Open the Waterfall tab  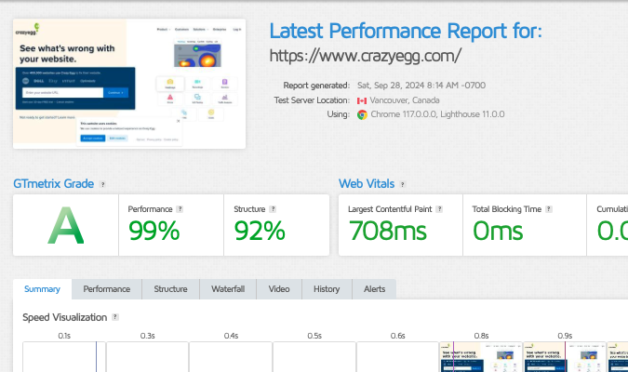228,289
